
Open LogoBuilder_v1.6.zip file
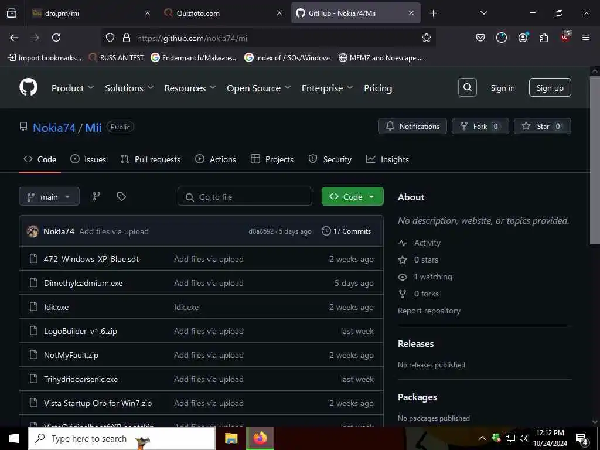[80, 331]
